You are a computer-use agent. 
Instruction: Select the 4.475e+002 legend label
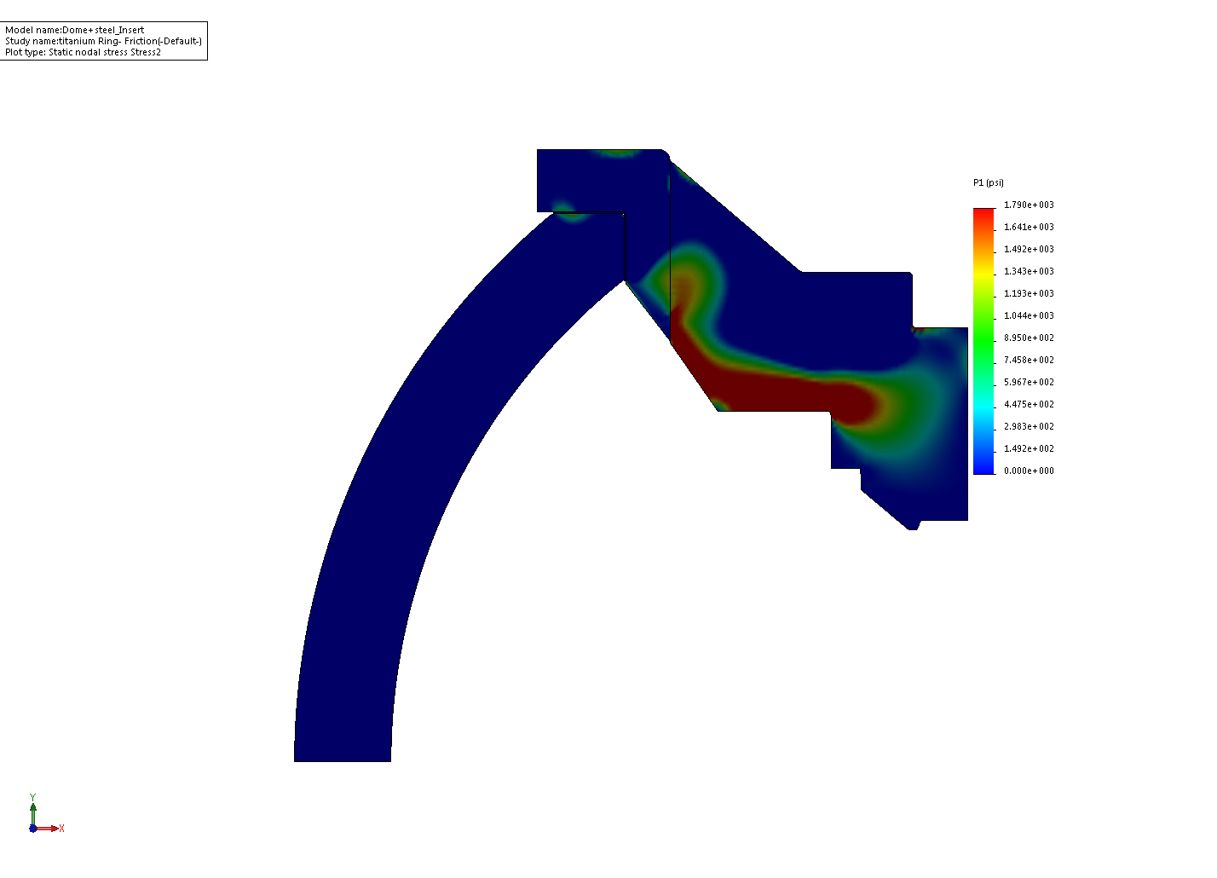coord(1029,404)
